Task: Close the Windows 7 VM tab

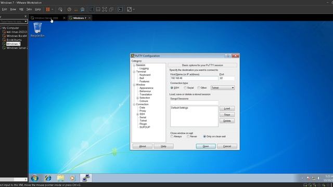Action: pos(89,18)
